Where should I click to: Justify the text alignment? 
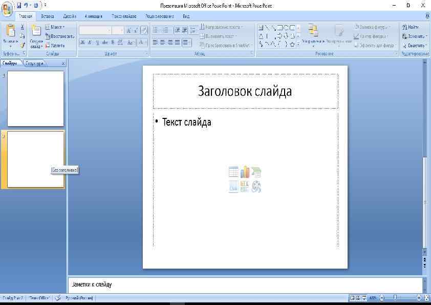tap(178, 43)
